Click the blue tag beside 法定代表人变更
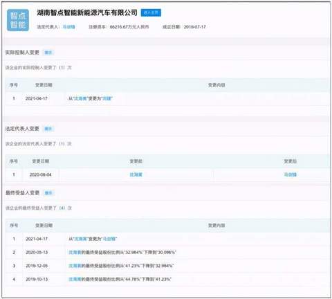Screen dimensions: 332x299 click(x=48, y=129)
